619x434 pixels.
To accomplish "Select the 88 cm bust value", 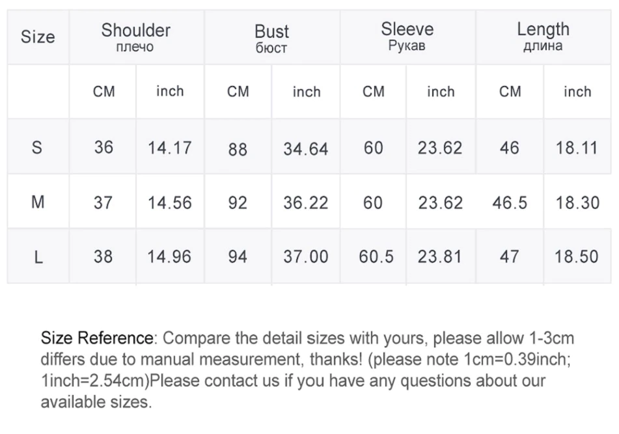I will [x=238, y=149].
